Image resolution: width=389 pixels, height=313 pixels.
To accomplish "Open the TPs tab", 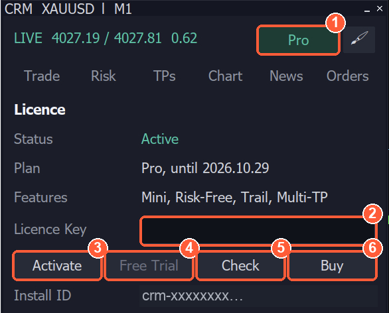I will point(164,76).
